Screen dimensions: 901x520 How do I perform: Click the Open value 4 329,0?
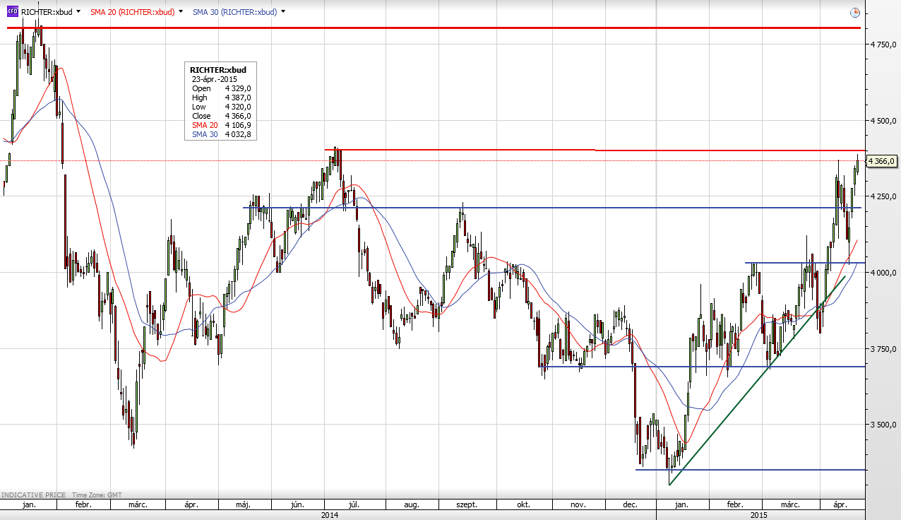click(x=238, y=88)
